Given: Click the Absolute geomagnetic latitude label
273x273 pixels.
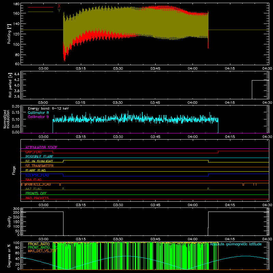Looking at the screenshot, I should click(x=236, y=244).
